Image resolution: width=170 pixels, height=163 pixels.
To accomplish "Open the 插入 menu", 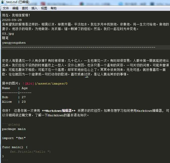I will pyautogui.click(x=34, y=8).
